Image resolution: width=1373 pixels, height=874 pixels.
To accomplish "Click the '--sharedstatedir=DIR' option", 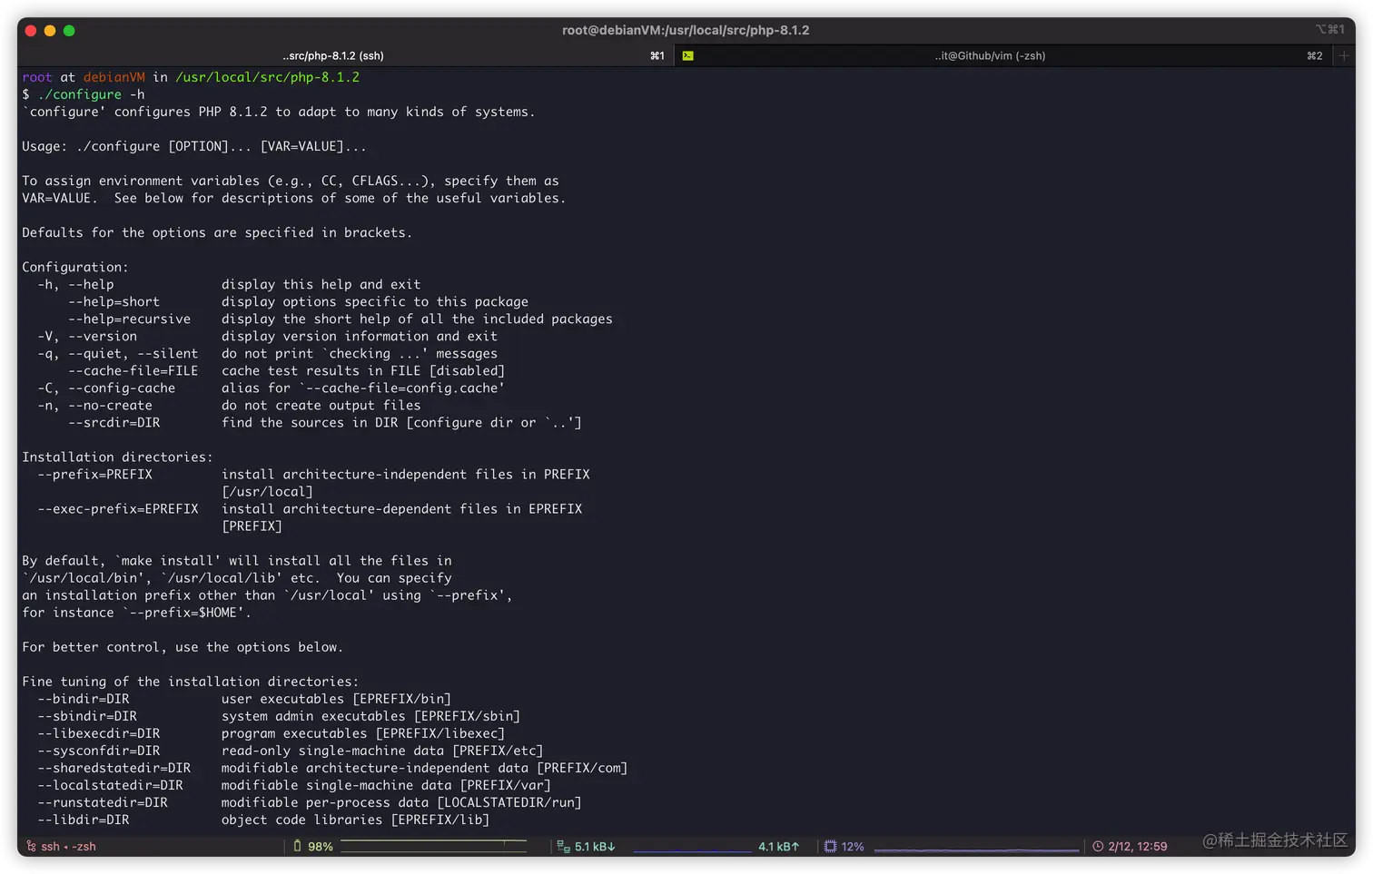I will pyautogui.click(x=114, y=767).
